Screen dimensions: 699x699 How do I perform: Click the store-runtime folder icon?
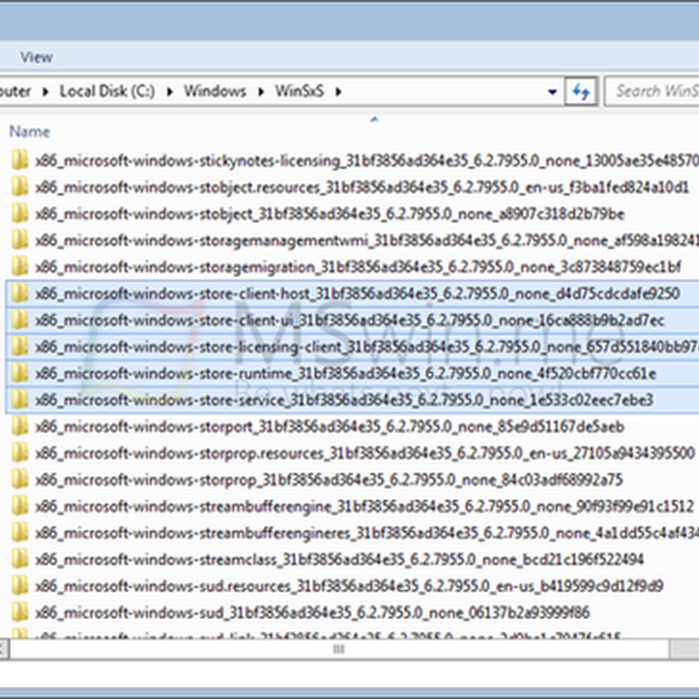point(19,373)
